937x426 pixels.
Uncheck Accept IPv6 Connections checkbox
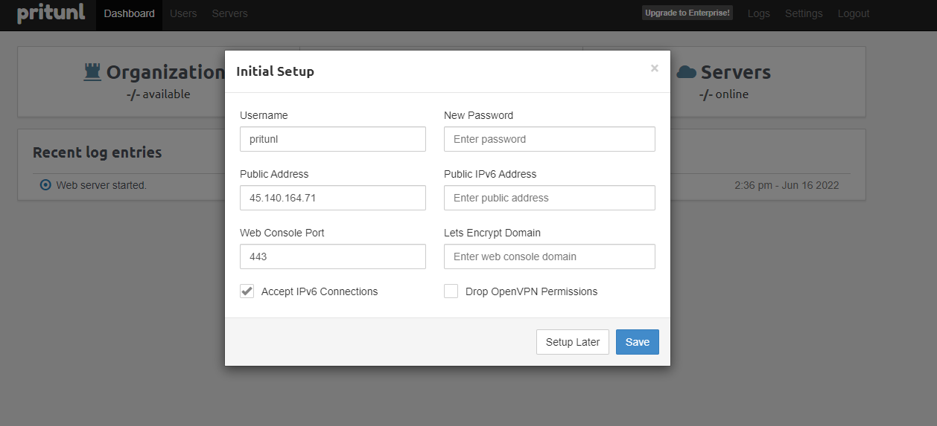pos(247,291)
